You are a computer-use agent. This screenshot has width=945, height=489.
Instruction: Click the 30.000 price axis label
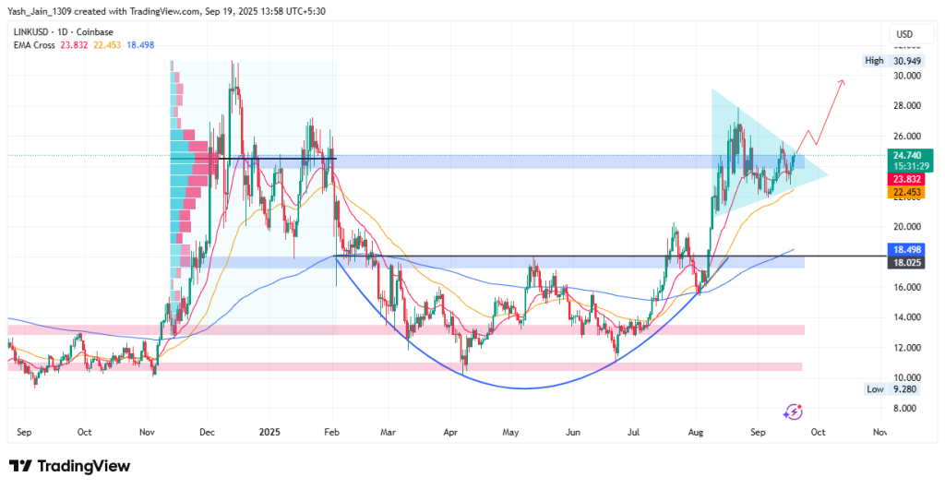906,76
